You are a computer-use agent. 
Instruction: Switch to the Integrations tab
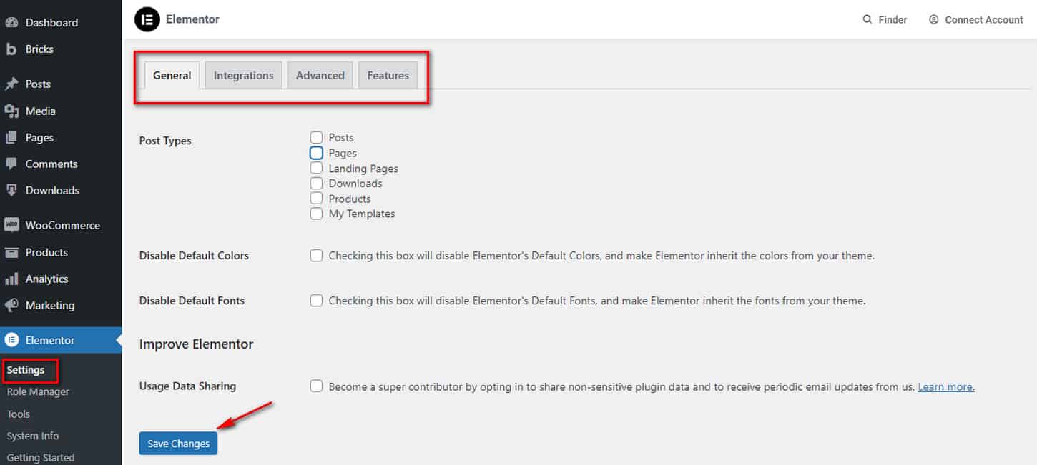coord(244,75)
